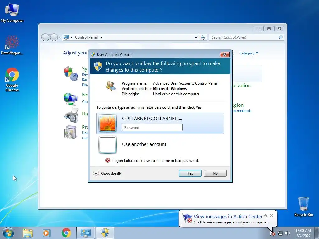Click the System and Security shield icon
The width and height of the screenshot is (319, 239).
[70, 73]
